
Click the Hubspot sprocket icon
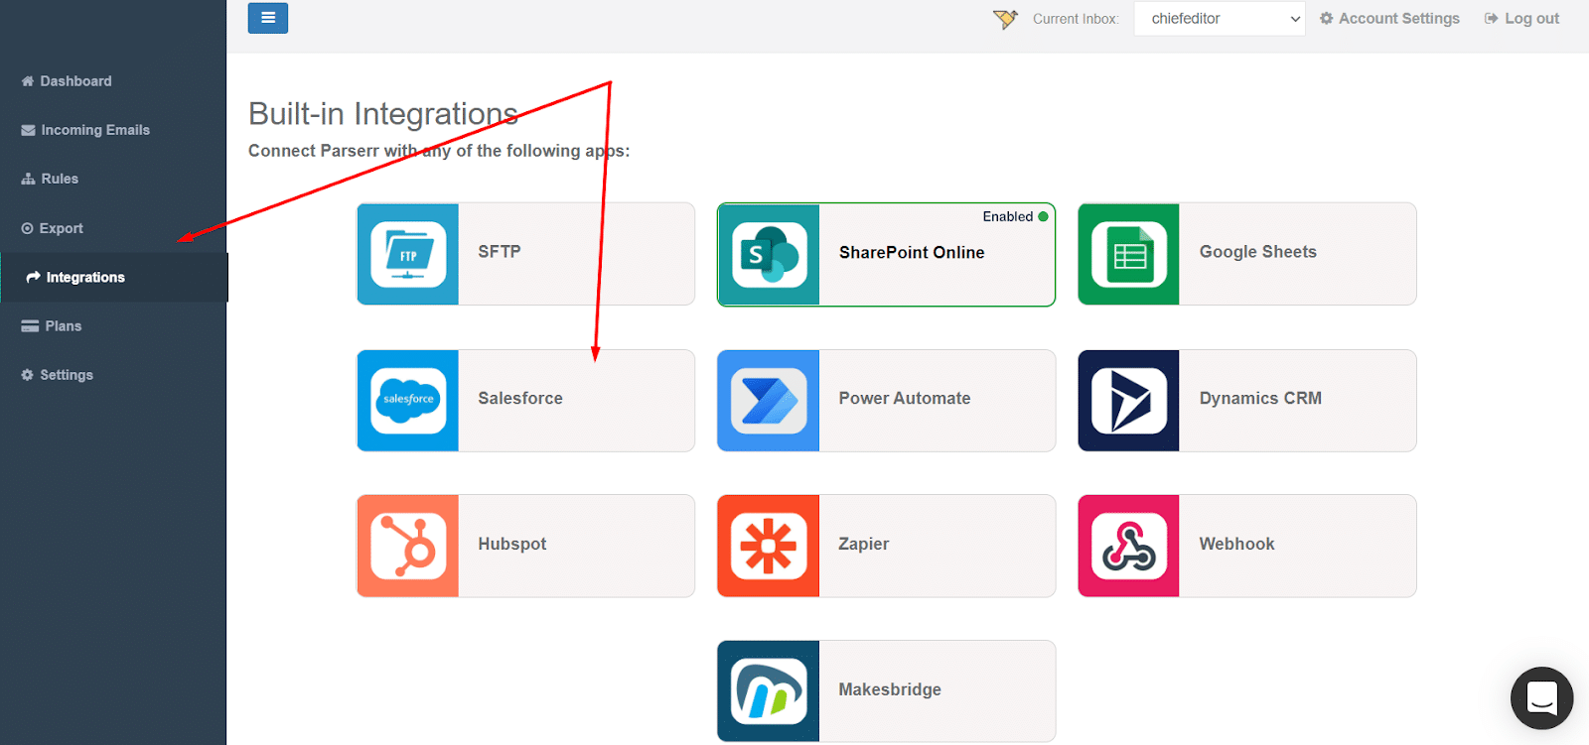(408, 546)
